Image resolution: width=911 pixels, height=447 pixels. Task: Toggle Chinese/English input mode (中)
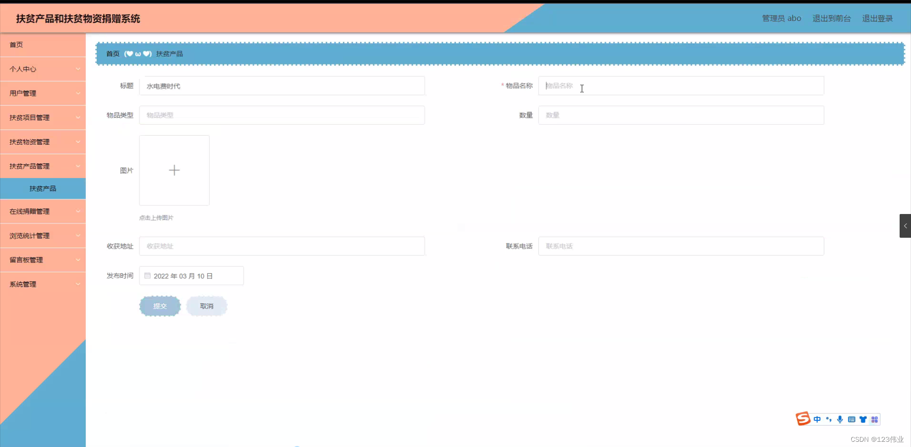tap(818, 419)
